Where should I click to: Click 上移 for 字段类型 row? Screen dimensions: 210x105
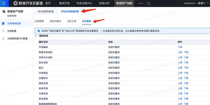click(180, 73)
